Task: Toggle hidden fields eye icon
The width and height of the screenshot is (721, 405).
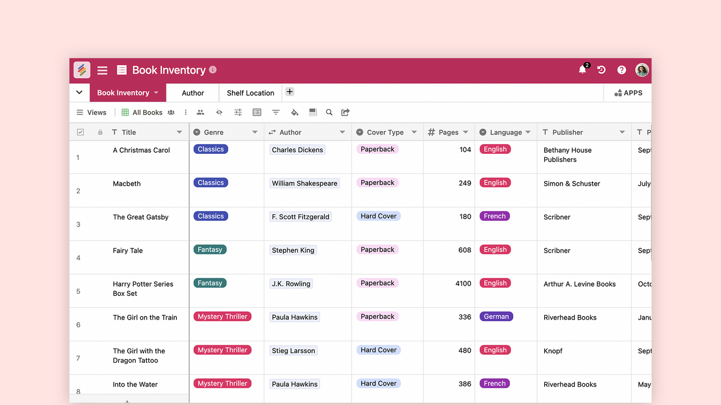Action: pos(219,112)
